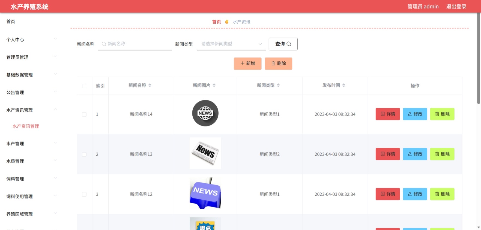Click 退出登录 to log out
This screenshot has width=481, height=230.
click(456, 7)
